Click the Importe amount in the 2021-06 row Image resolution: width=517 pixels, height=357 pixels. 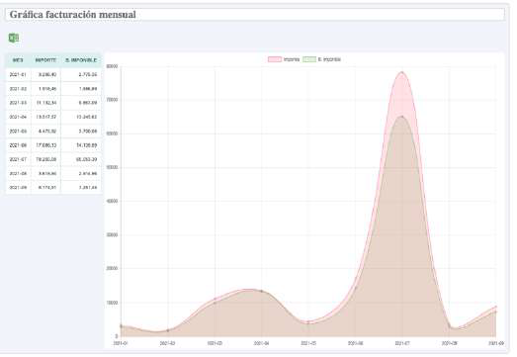(x=46, y=145)
